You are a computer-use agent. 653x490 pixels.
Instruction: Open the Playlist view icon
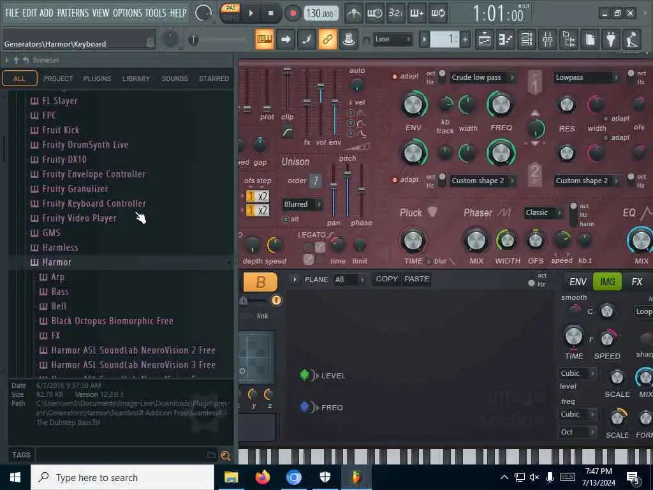coord(485,40)
